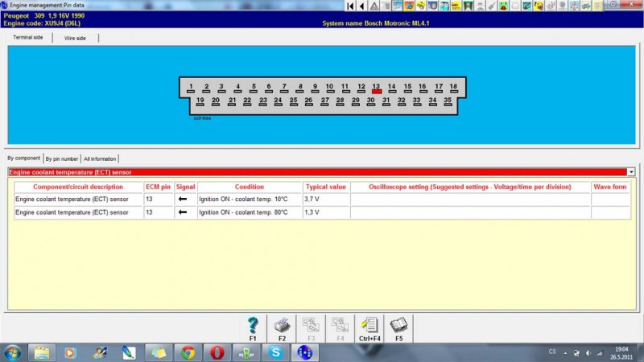Select the coolant temp. 10°C condition row
This screenshot has width=644, height=362.
[249, 199]
